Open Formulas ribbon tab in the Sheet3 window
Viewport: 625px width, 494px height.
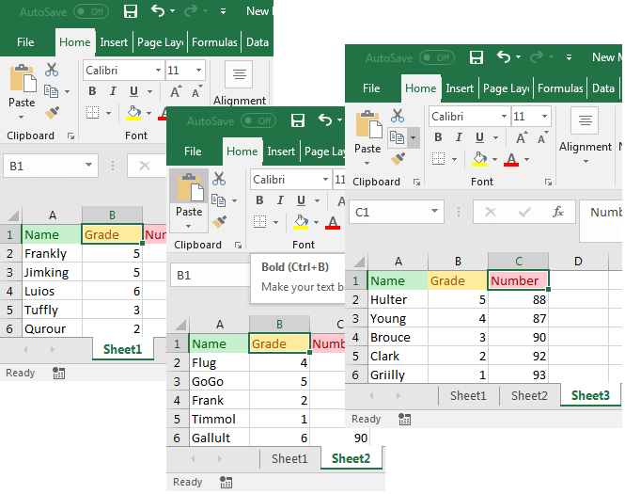[x=560, y=88]
